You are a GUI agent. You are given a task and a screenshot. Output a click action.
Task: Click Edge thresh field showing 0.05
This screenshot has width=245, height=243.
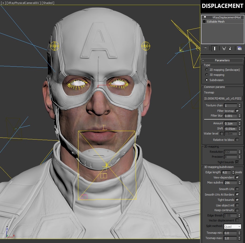pos(231,216)
